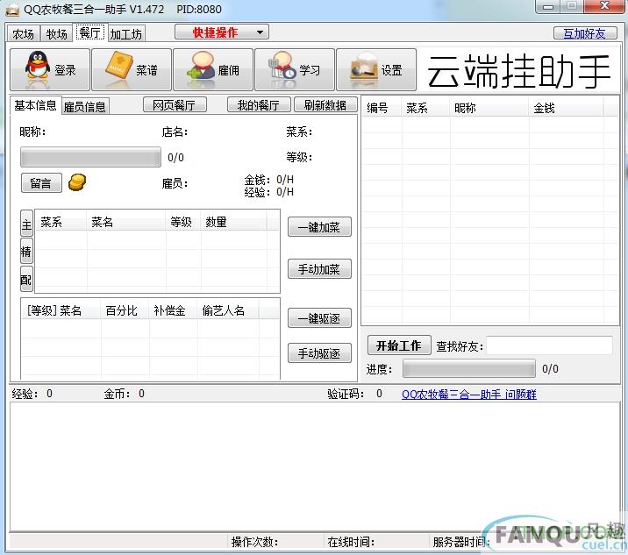Open the 雇佣 hire employee panel
628x555 pixels.
[x=213, y=69]
